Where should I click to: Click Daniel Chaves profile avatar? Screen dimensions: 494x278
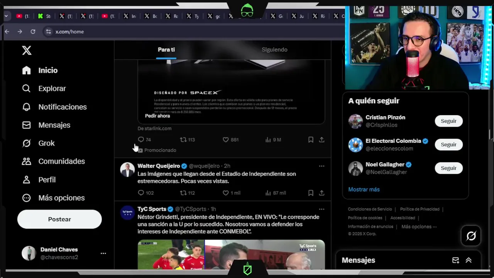[29, 253]
